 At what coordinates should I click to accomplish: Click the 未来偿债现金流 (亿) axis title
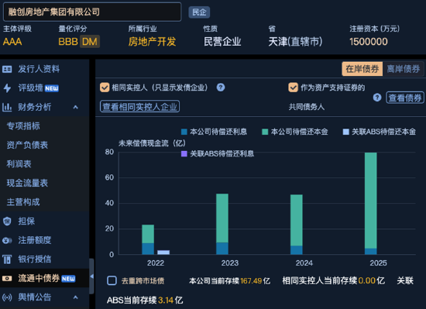(152, 143)
